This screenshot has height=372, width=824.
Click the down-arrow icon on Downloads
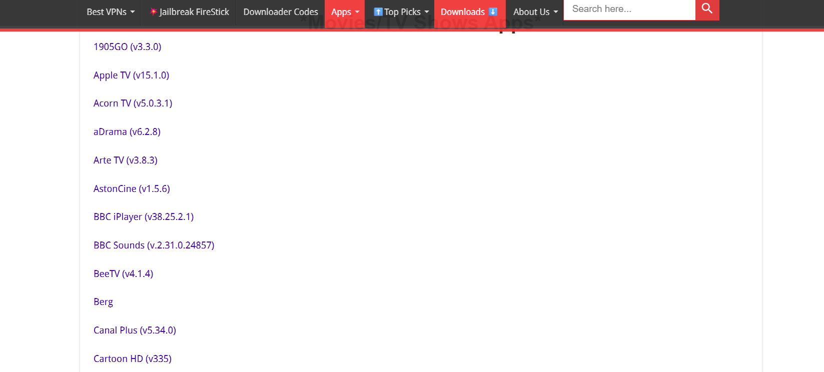[x=493, y=12]
